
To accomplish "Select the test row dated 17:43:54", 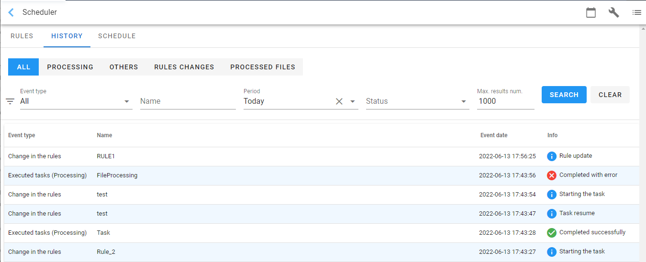I will (x=322, y=195).
